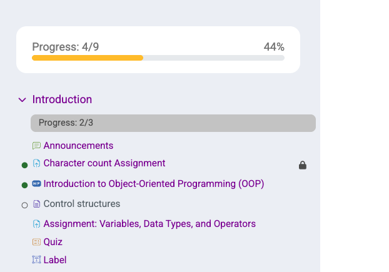Click the gray Progress: 2/3 section bar
Screen dimensions: 389x272
point(173,123)
